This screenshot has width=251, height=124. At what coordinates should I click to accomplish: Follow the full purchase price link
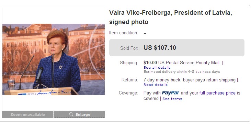pos(217,93)
